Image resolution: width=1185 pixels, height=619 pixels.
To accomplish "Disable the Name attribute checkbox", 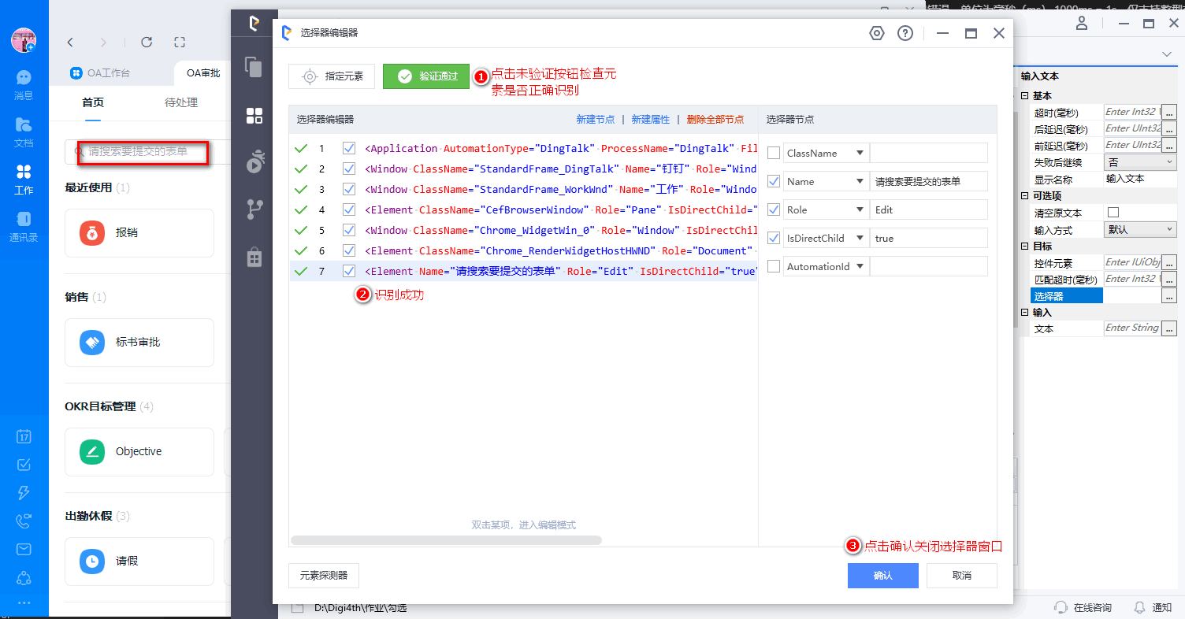I will [x=774, y=181].
